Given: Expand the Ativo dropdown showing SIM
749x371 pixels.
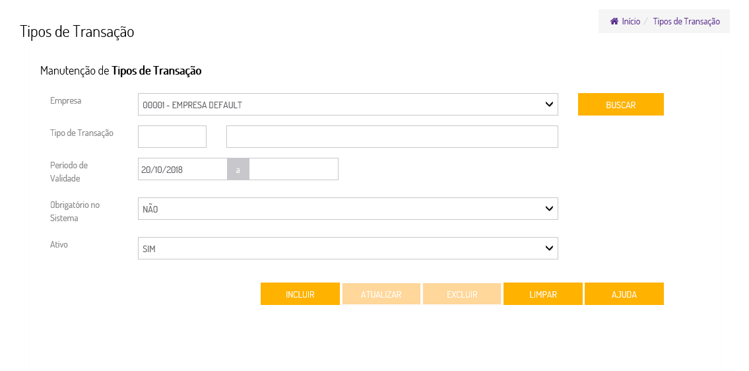Looking at the screenshot, I should coord(348,248).
